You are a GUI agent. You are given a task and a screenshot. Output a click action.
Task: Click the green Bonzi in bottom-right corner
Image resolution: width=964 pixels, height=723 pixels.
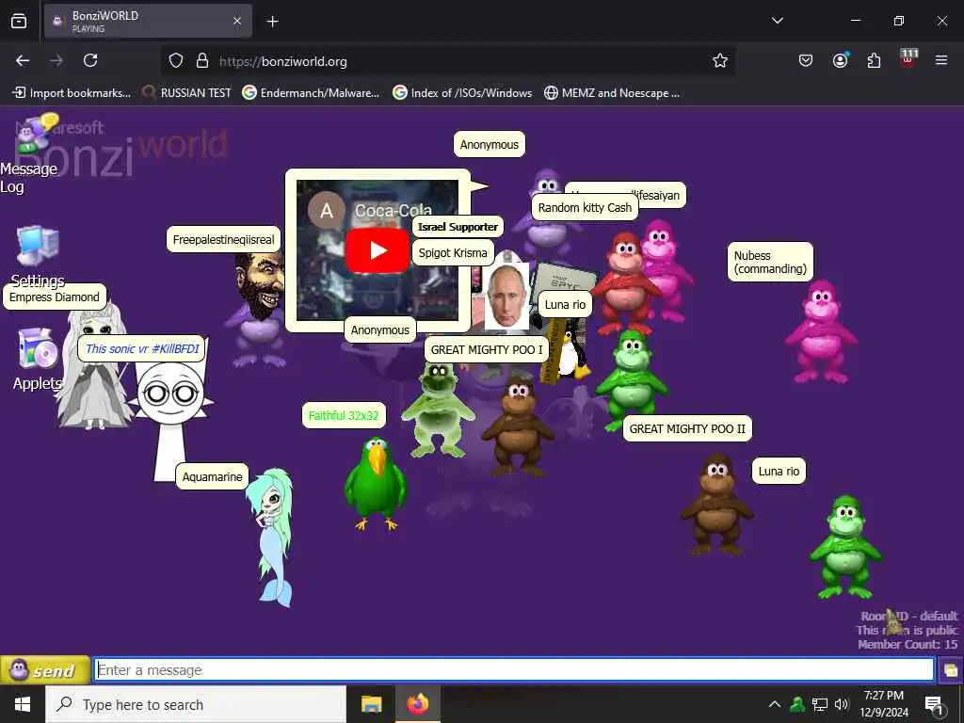pos(846,547)
